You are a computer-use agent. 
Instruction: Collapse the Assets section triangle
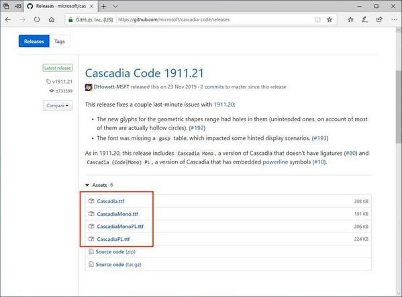87,185
